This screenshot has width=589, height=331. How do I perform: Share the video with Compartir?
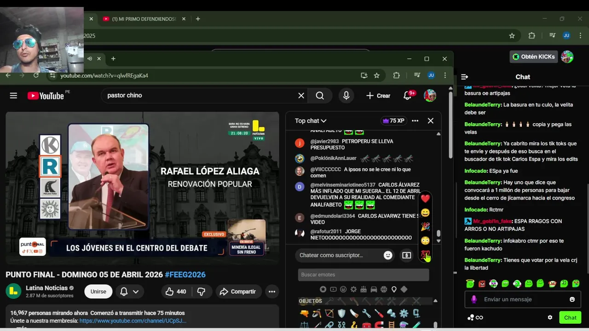click(x=238, y=291)
